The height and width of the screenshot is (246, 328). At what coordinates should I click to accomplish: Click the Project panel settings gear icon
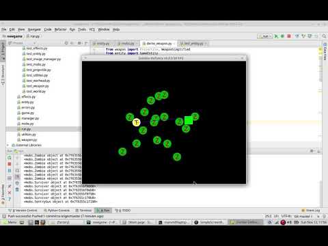click(79, 43)
